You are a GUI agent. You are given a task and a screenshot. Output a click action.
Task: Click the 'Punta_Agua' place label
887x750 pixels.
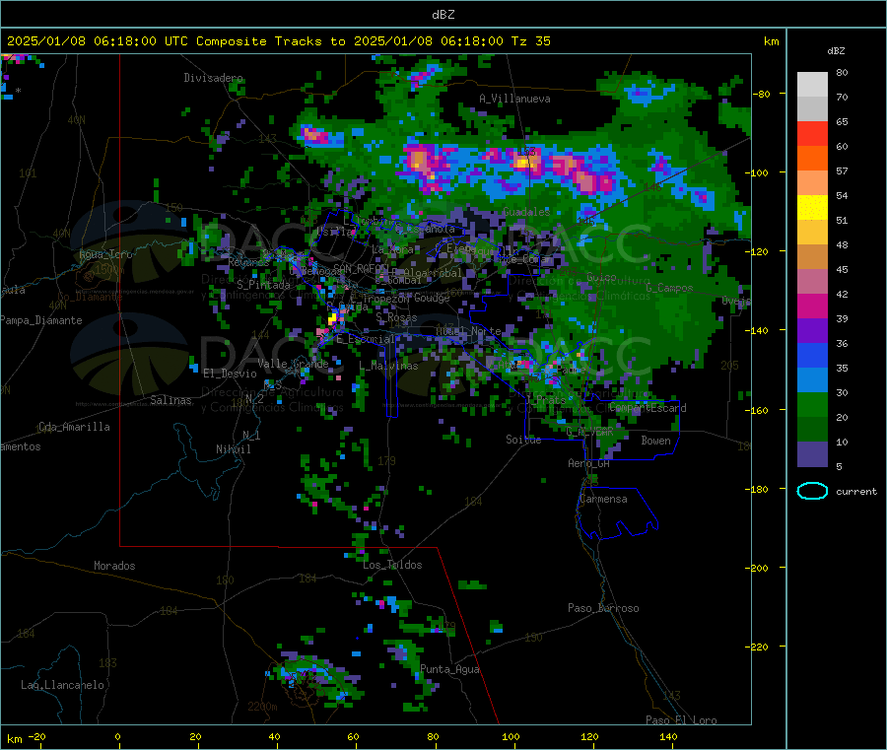[x=449, y=669]
